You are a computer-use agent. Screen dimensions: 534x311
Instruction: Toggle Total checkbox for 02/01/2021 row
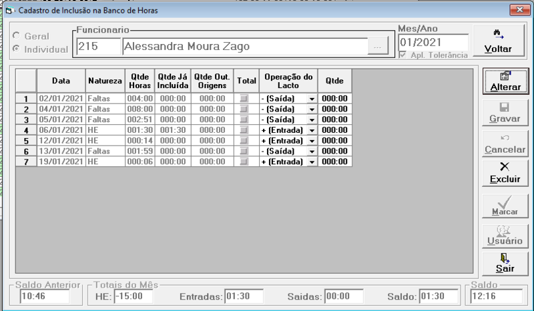244,99
